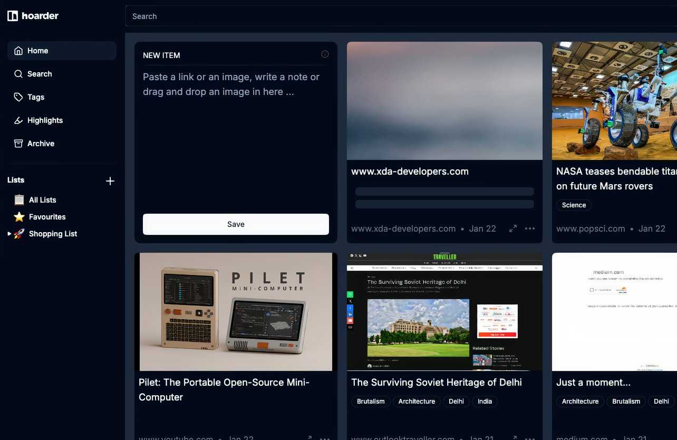This screenshot has height=440, width=677.
Task: Expand the Shopping List triangle
Action: click(9, 234)
